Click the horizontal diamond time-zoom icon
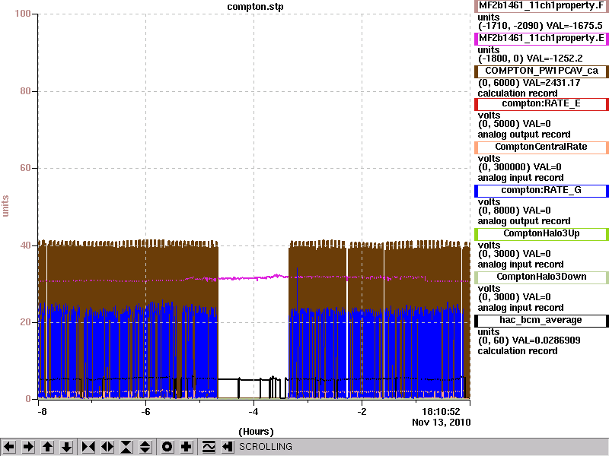This screenshot has height=456, width=609. (107, 447)
